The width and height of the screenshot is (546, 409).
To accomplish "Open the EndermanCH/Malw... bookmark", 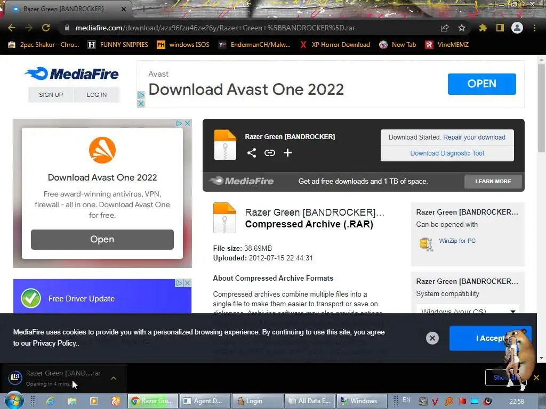I will point(254,45).
